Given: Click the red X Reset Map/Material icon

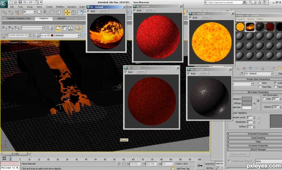Looking at the screenshot, I should (244, 69).
